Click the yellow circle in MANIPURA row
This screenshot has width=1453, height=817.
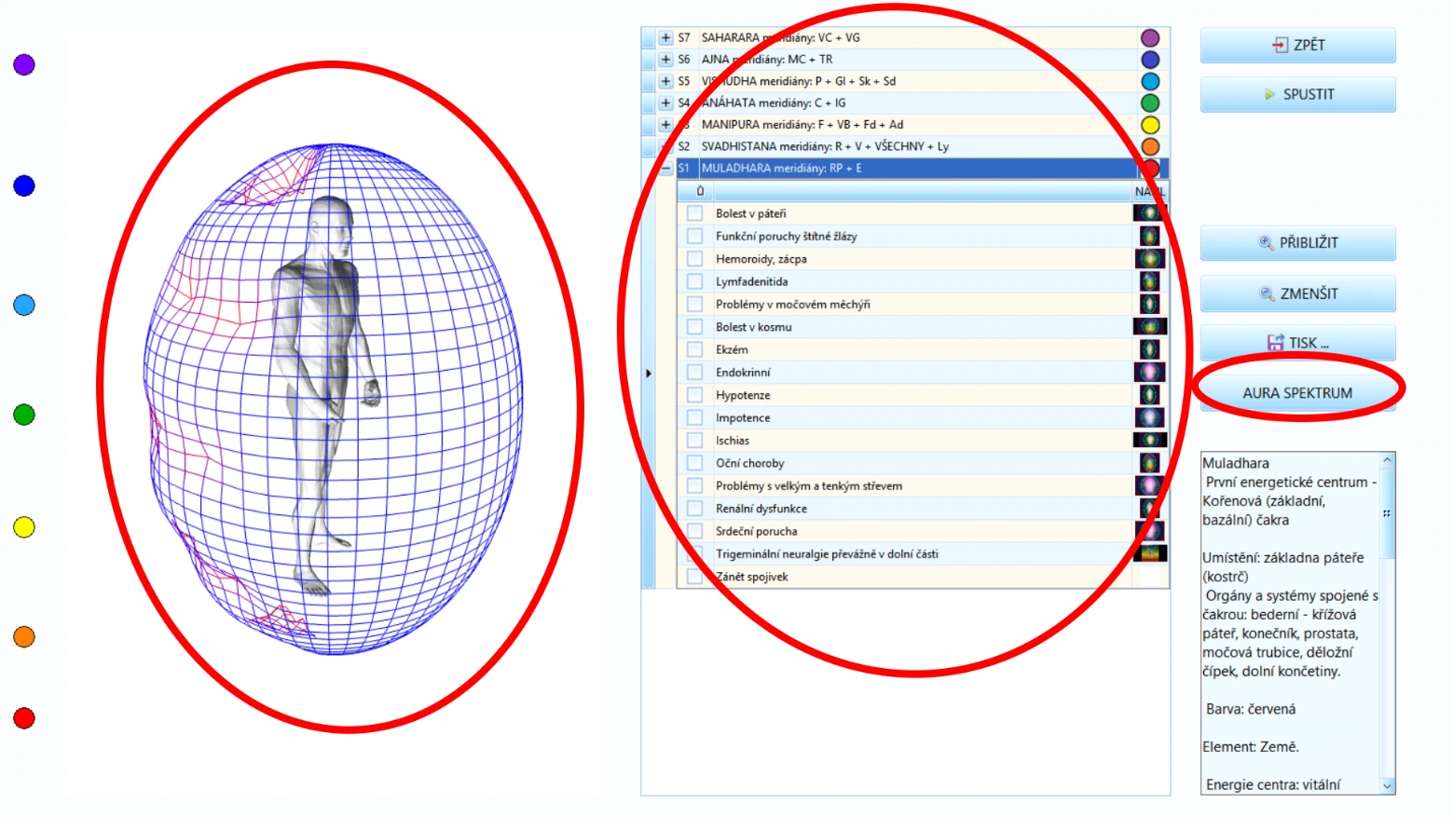(x=1150, y=125)
